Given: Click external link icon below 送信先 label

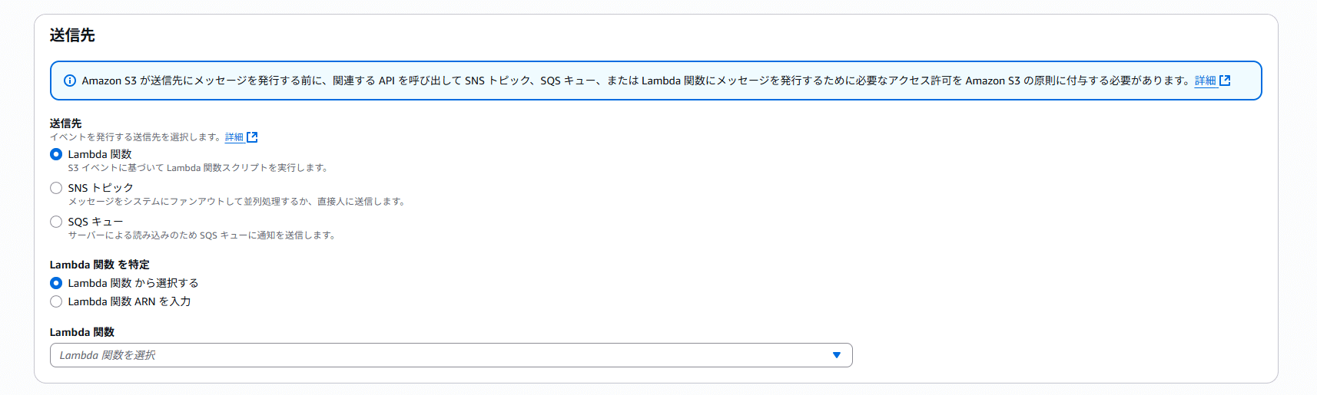Looking at the screenshot, I should 252,137.
